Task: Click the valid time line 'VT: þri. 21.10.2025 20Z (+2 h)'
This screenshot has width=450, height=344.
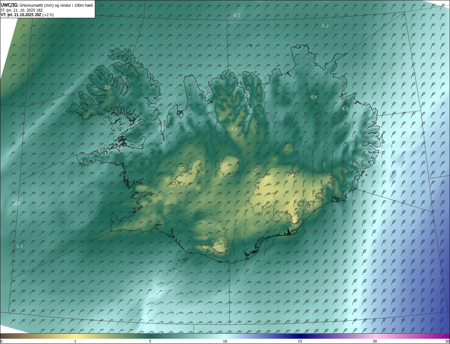Action: [x=27, y=15]
